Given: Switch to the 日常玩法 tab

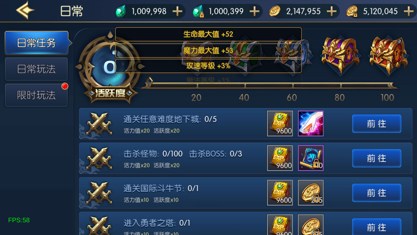Looking at the screenshot, I should [36, 69].
